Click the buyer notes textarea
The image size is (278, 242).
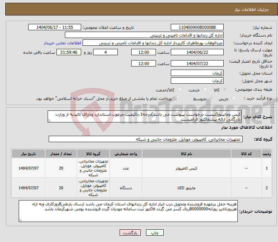click(128, 211)
